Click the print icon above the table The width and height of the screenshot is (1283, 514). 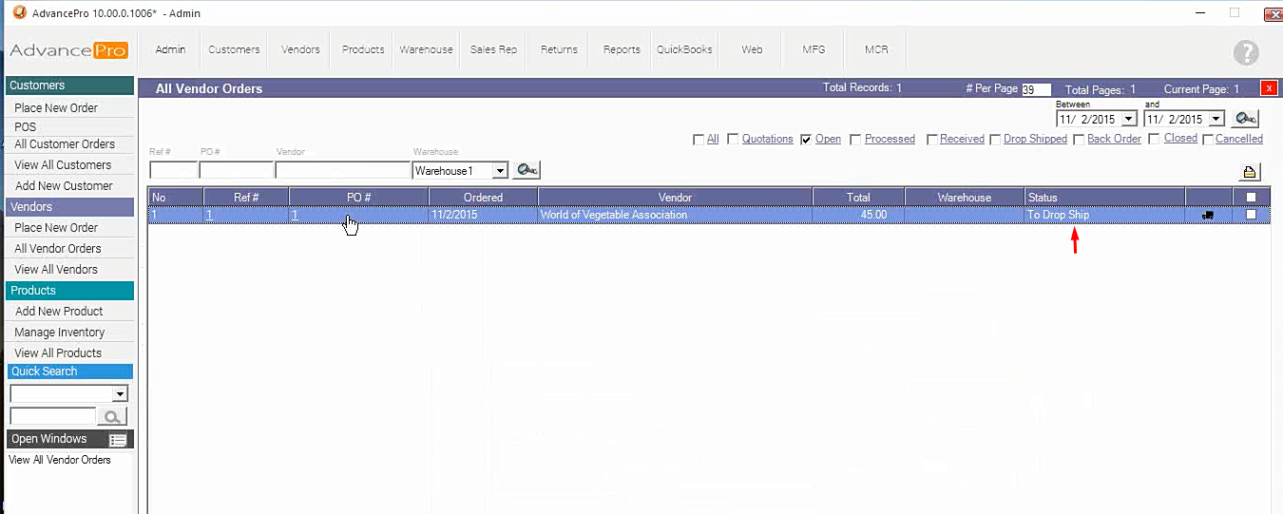pyautogui.click(x=1250, y=172)
